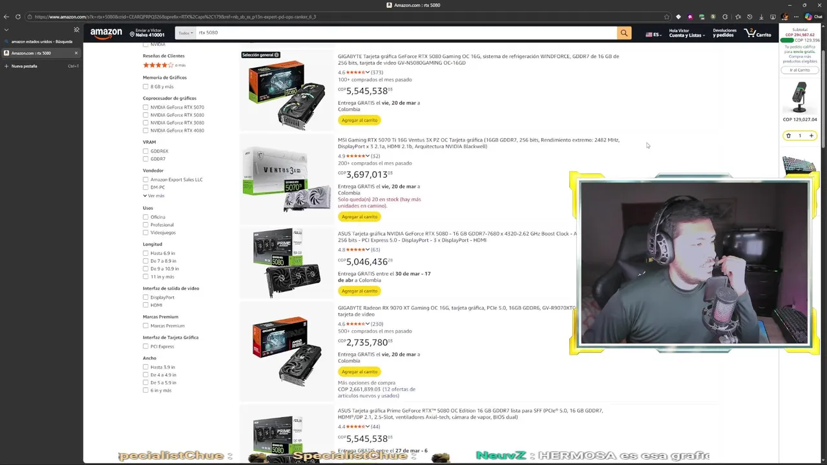Check NVIDIA GeForce RTX 5070 filter
Viewport: 827px width, 465px height.
(145, 107)
